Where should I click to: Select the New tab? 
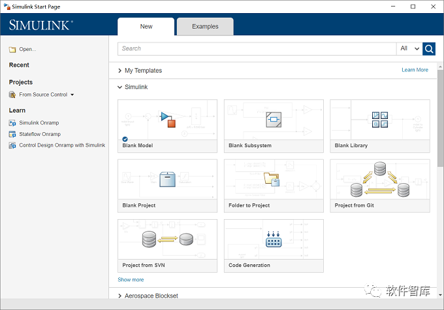tap(146, 27)
